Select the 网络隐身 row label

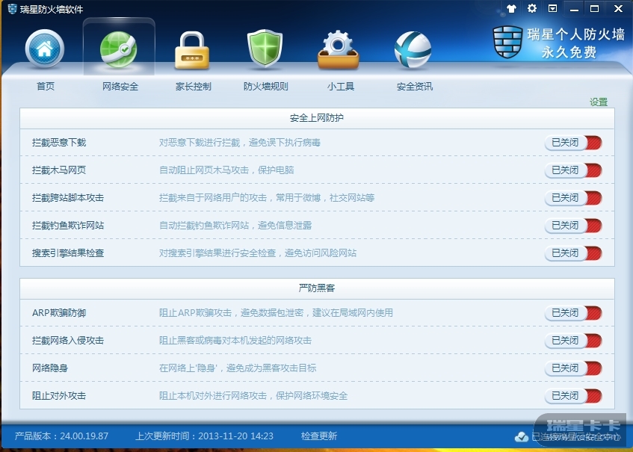pyautogui.click(x=50, y=368)
